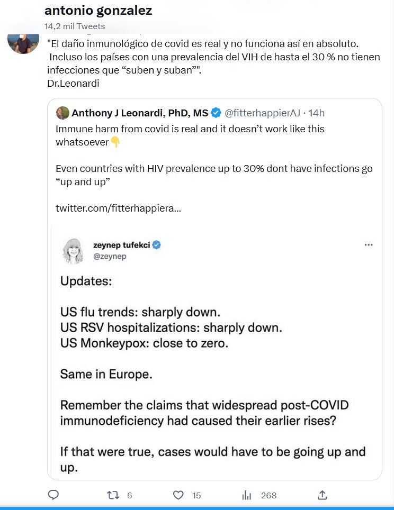Open tweet analytics bar chart icon

(x=246, y=495)
